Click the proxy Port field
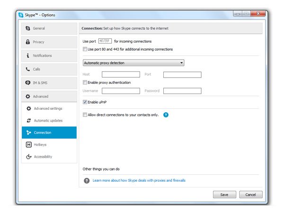The height and width of the screenshot is (213, 284). pyautogui.click(x=182, y=74)
